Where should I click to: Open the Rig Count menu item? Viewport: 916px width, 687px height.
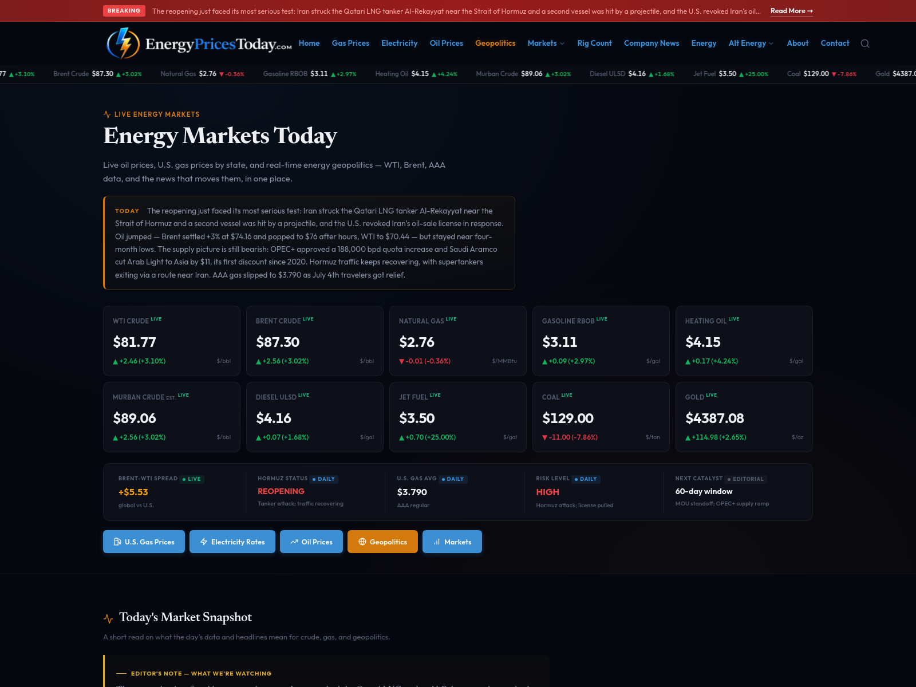coord(594,44)
